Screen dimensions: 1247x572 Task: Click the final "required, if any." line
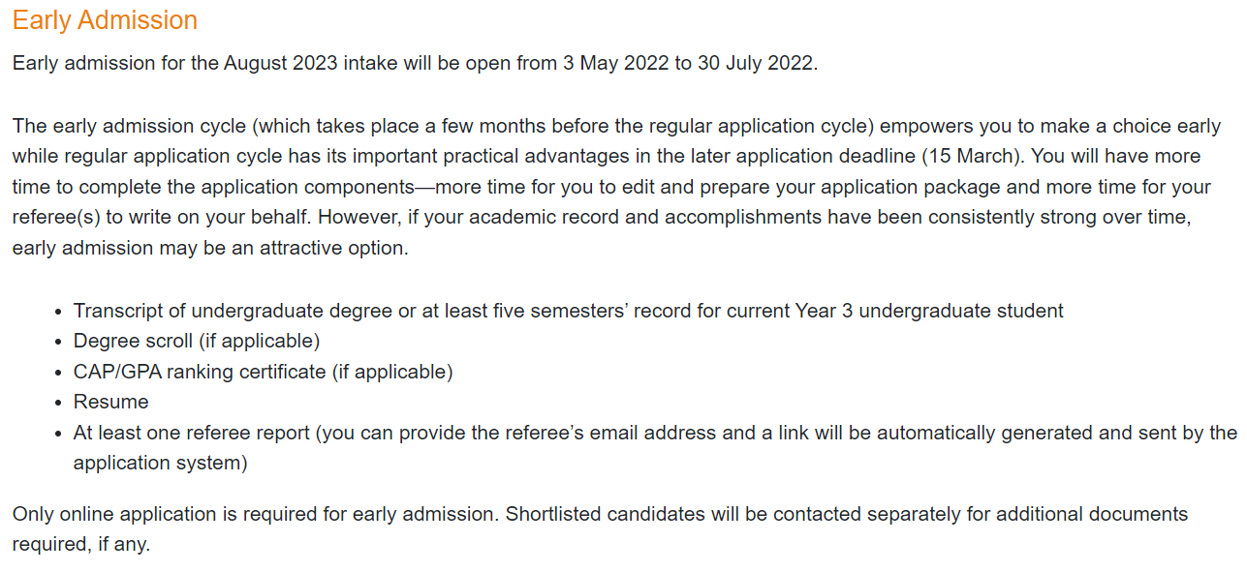click(81, 545)
